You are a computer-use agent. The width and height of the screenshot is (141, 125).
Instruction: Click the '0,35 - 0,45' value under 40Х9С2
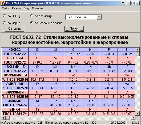73,54
